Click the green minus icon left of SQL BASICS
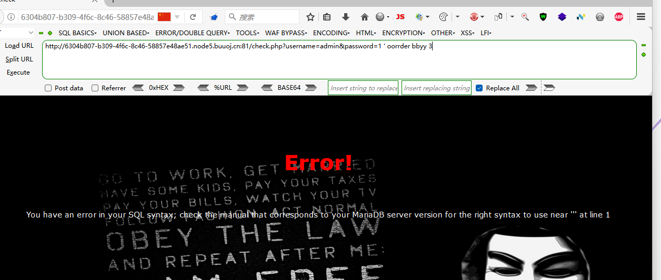 click(41, 33)
